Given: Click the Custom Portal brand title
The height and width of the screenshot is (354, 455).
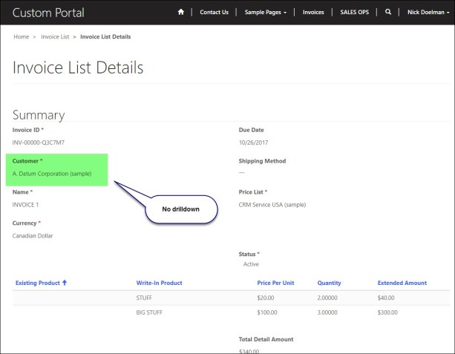Looking at the screenshot, I should tap(48, 13).
